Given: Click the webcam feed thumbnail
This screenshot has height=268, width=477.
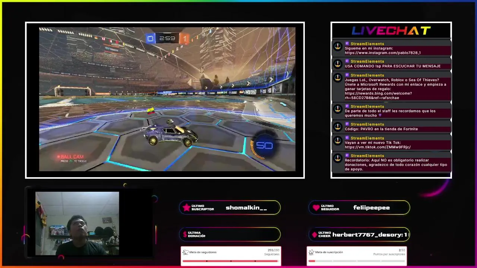Looking at the screenshot, I should pos(77,224).
